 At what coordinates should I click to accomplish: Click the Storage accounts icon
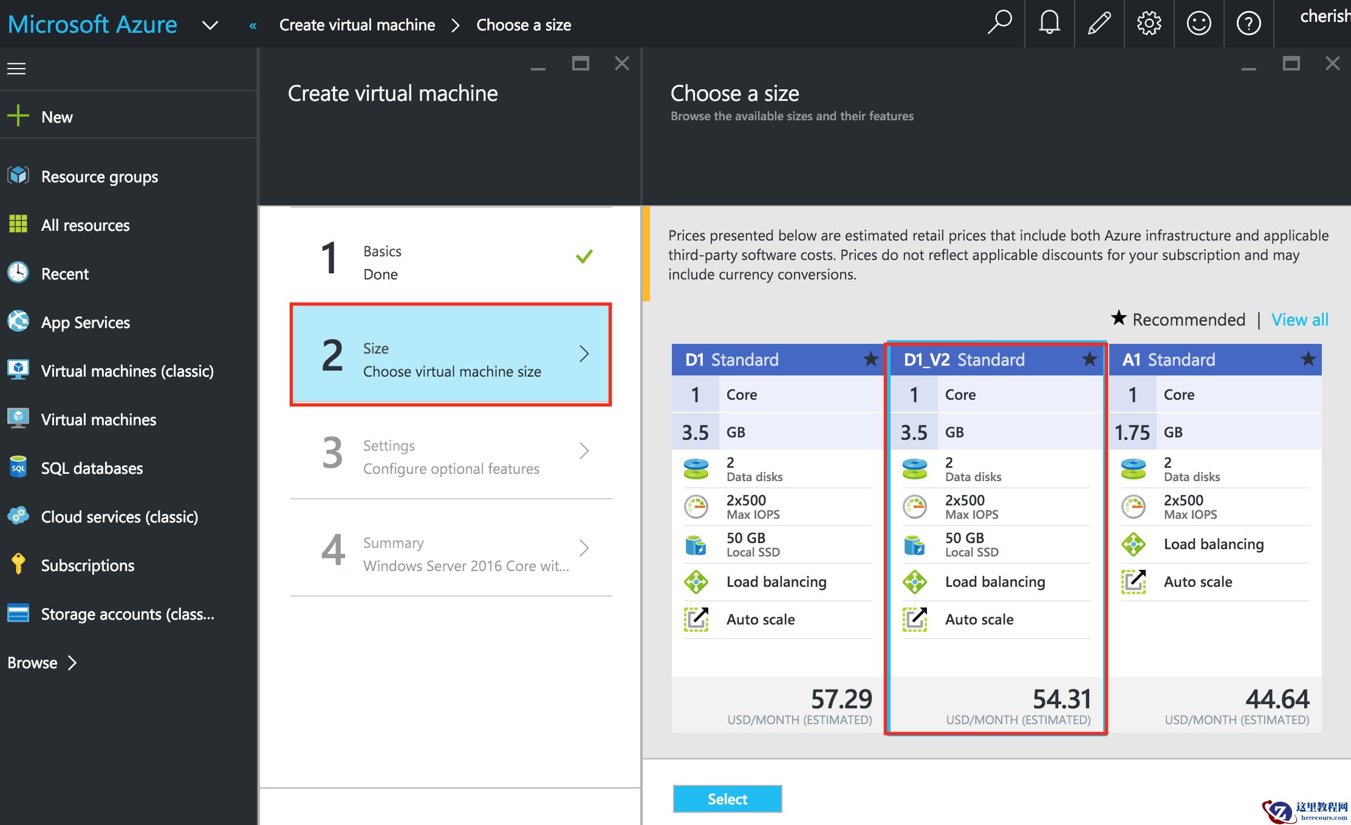[x=18, y=613]
